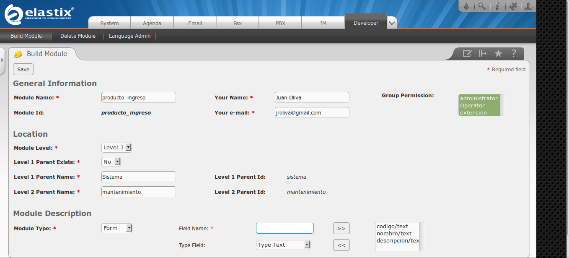Open the Module Type dropdown showing Form
Image resolution: width=569 pixels, height=258 pixels.
[x=116, y=228]
